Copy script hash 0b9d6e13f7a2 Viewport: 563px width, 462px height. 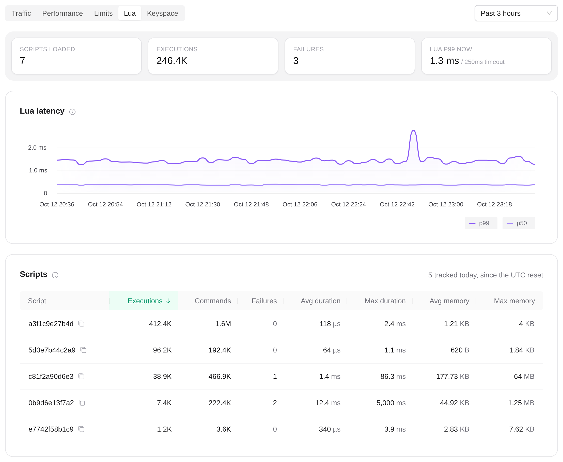click(82, 403)
